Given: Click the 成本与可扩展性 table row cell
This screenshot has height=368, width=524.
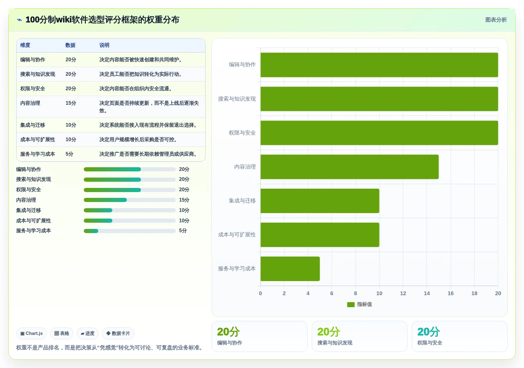Looking at the screenshot, I should click(38, 140).
